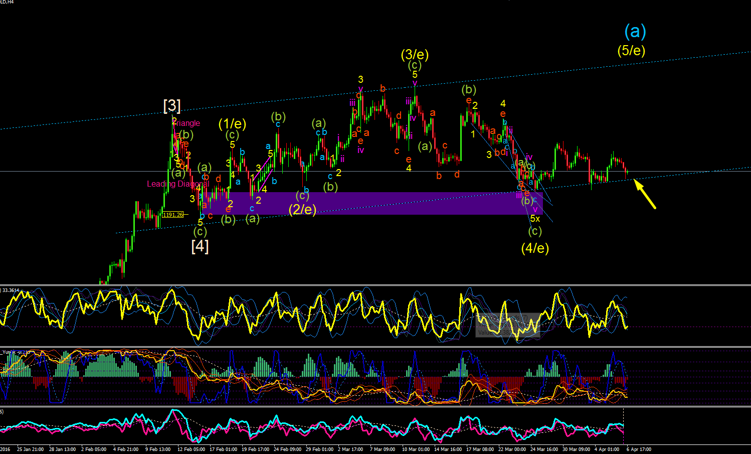The image size is (751, 454).
Task: Click the yellow (5/e) wave label
Action: tap(631, 50)
